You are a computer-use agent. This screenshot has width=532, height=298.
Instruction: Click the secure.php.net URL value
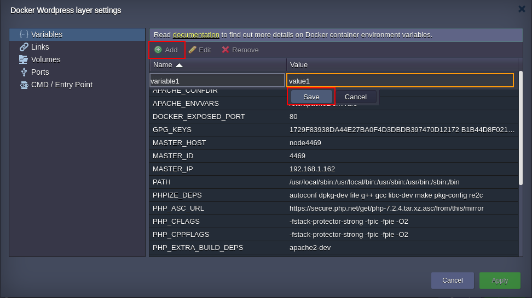(386, 208)
